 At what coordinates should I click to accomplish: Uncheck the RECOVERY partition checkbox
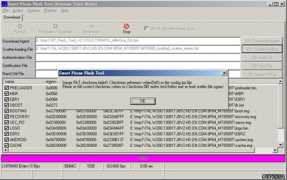click(x=6, y=116)
